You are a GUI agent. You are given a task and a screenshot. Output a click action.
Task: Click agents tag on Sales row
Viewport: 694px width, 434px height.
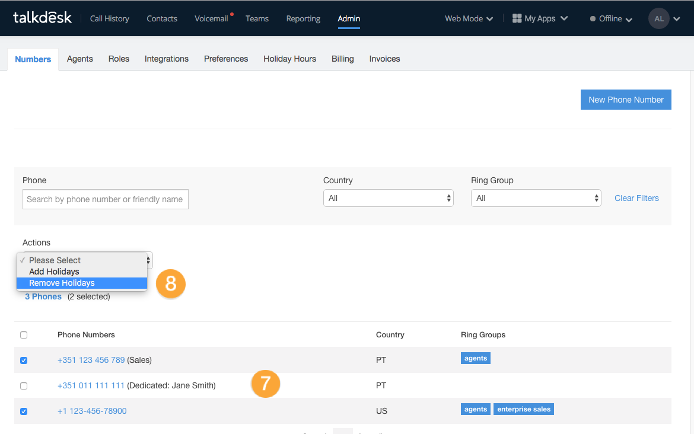(475, 358)
